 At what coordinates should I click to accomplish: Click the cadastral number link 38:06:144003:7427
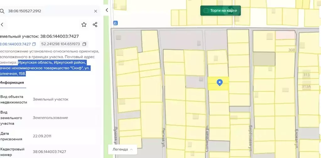[15, 44]
